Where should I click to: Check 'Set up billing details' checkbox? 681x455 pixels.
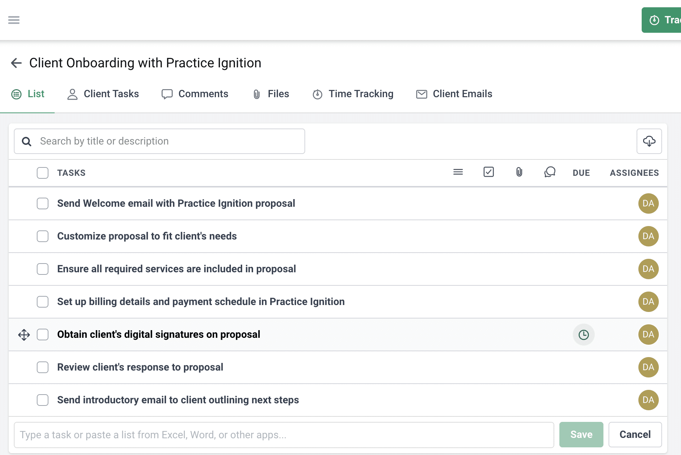click(43, 302)
